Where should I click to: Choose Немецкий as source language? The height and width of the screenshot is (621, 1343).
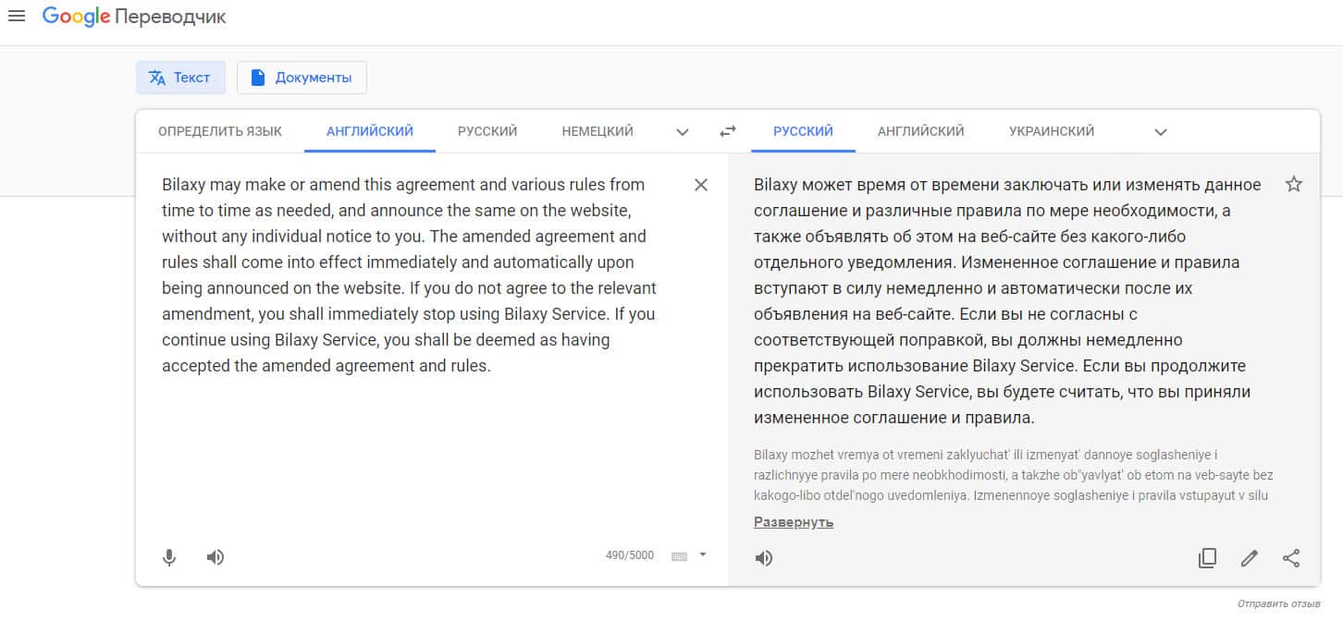tap(598, 131)
